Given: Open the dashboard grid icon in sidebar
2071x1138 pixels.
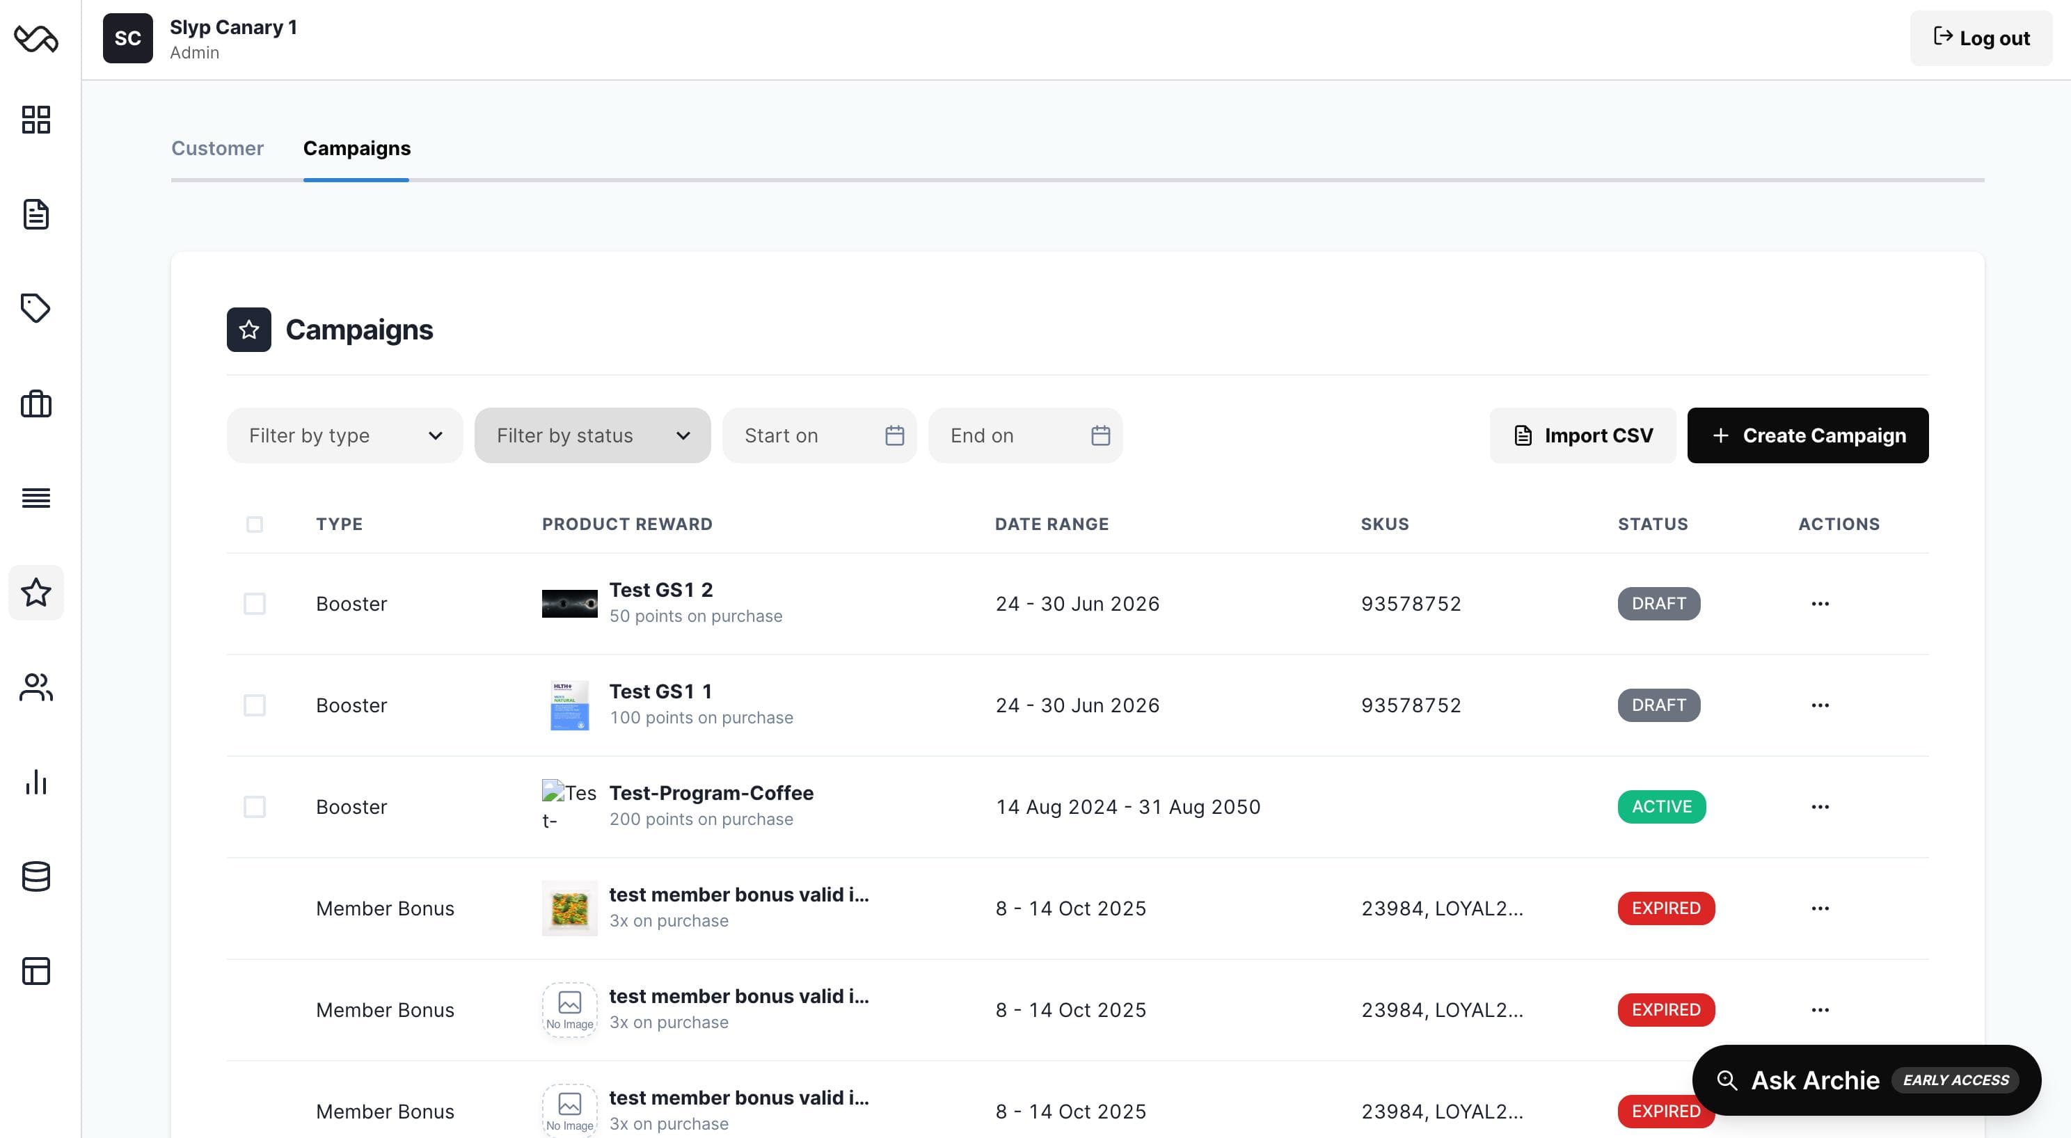Looking at the screenshot, I should [x=36, y=120].
